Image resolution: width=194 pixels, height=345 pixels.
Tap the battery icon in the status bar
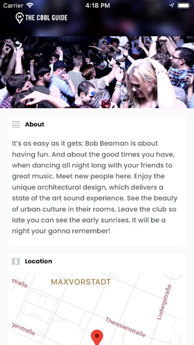tap(184, 5)
